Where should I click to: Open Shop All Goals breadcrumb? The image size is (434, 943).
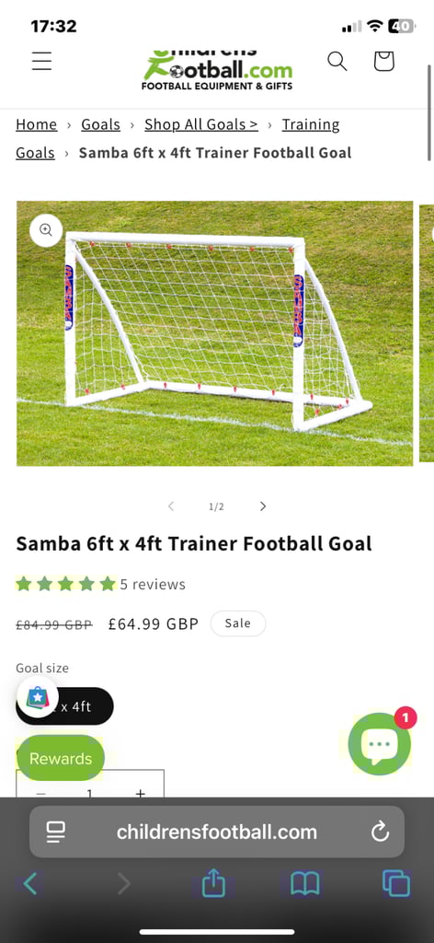(x=201, y=124)
